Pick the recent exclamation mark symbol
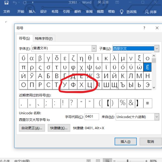Image resolution: width=162 pixels, height=162 pixels. coord(65,103)
